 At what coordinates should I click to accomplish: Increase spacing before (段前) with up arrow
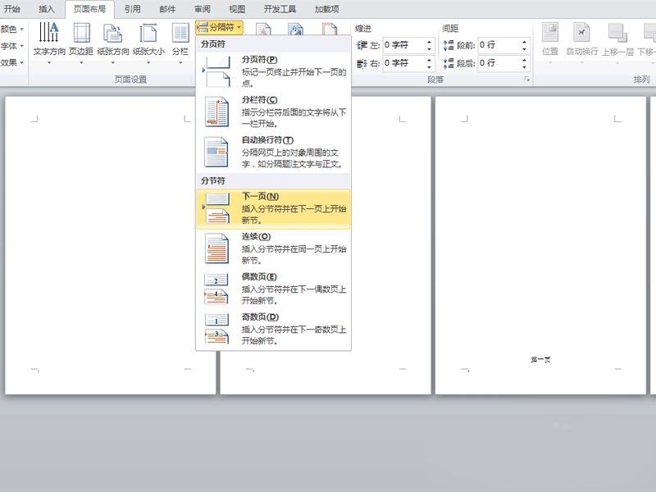point(524,42)
